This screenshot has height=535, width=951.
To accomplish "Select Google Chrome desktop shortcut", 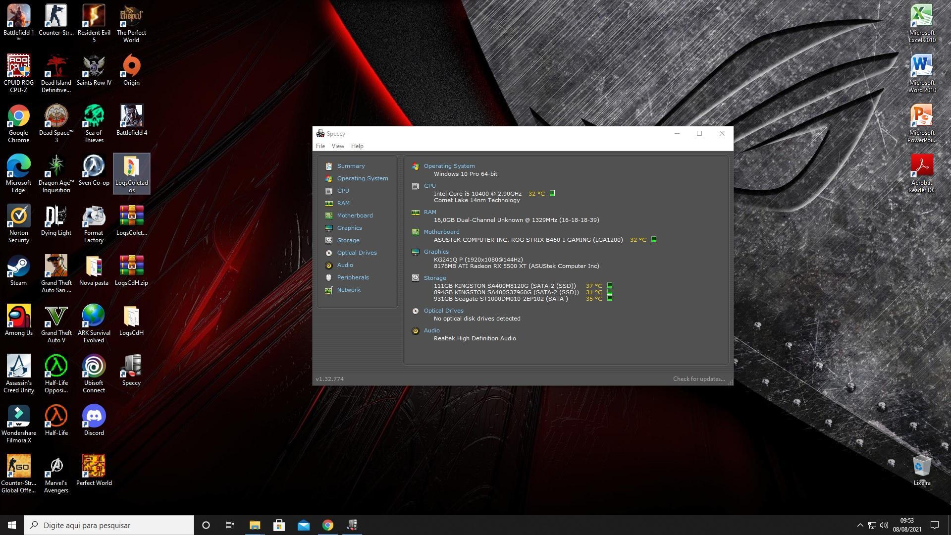I will point(19,123).
